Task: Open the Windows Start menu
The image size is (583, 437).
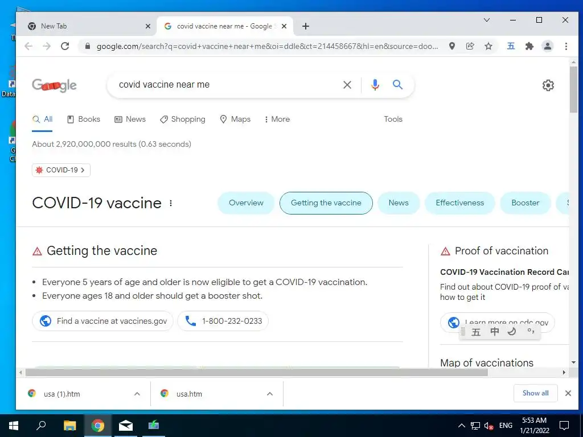Action: 14,426
